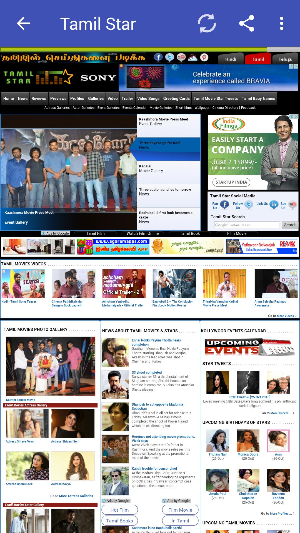The image size is (300, 533).
Task: Click the Follow Us Twitter icon
Action: pyautogui.click(x=249, y=205)
